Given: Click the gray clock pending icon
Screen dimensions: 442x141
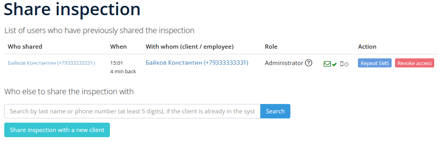Looking at the screenshot, I should coord(346,64).
